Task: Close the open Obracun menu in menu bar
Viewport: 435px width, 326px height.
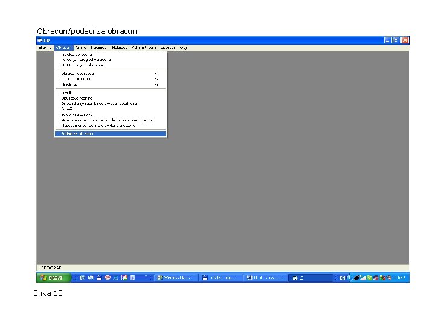Action: 63,48
